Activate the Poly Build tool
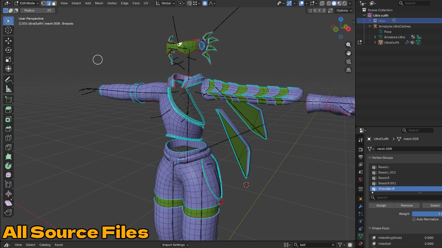This screenshot has width=442, height=248. (8, 156)
